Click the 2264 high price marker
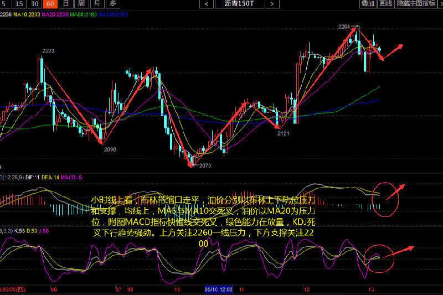 coord(344,26)
